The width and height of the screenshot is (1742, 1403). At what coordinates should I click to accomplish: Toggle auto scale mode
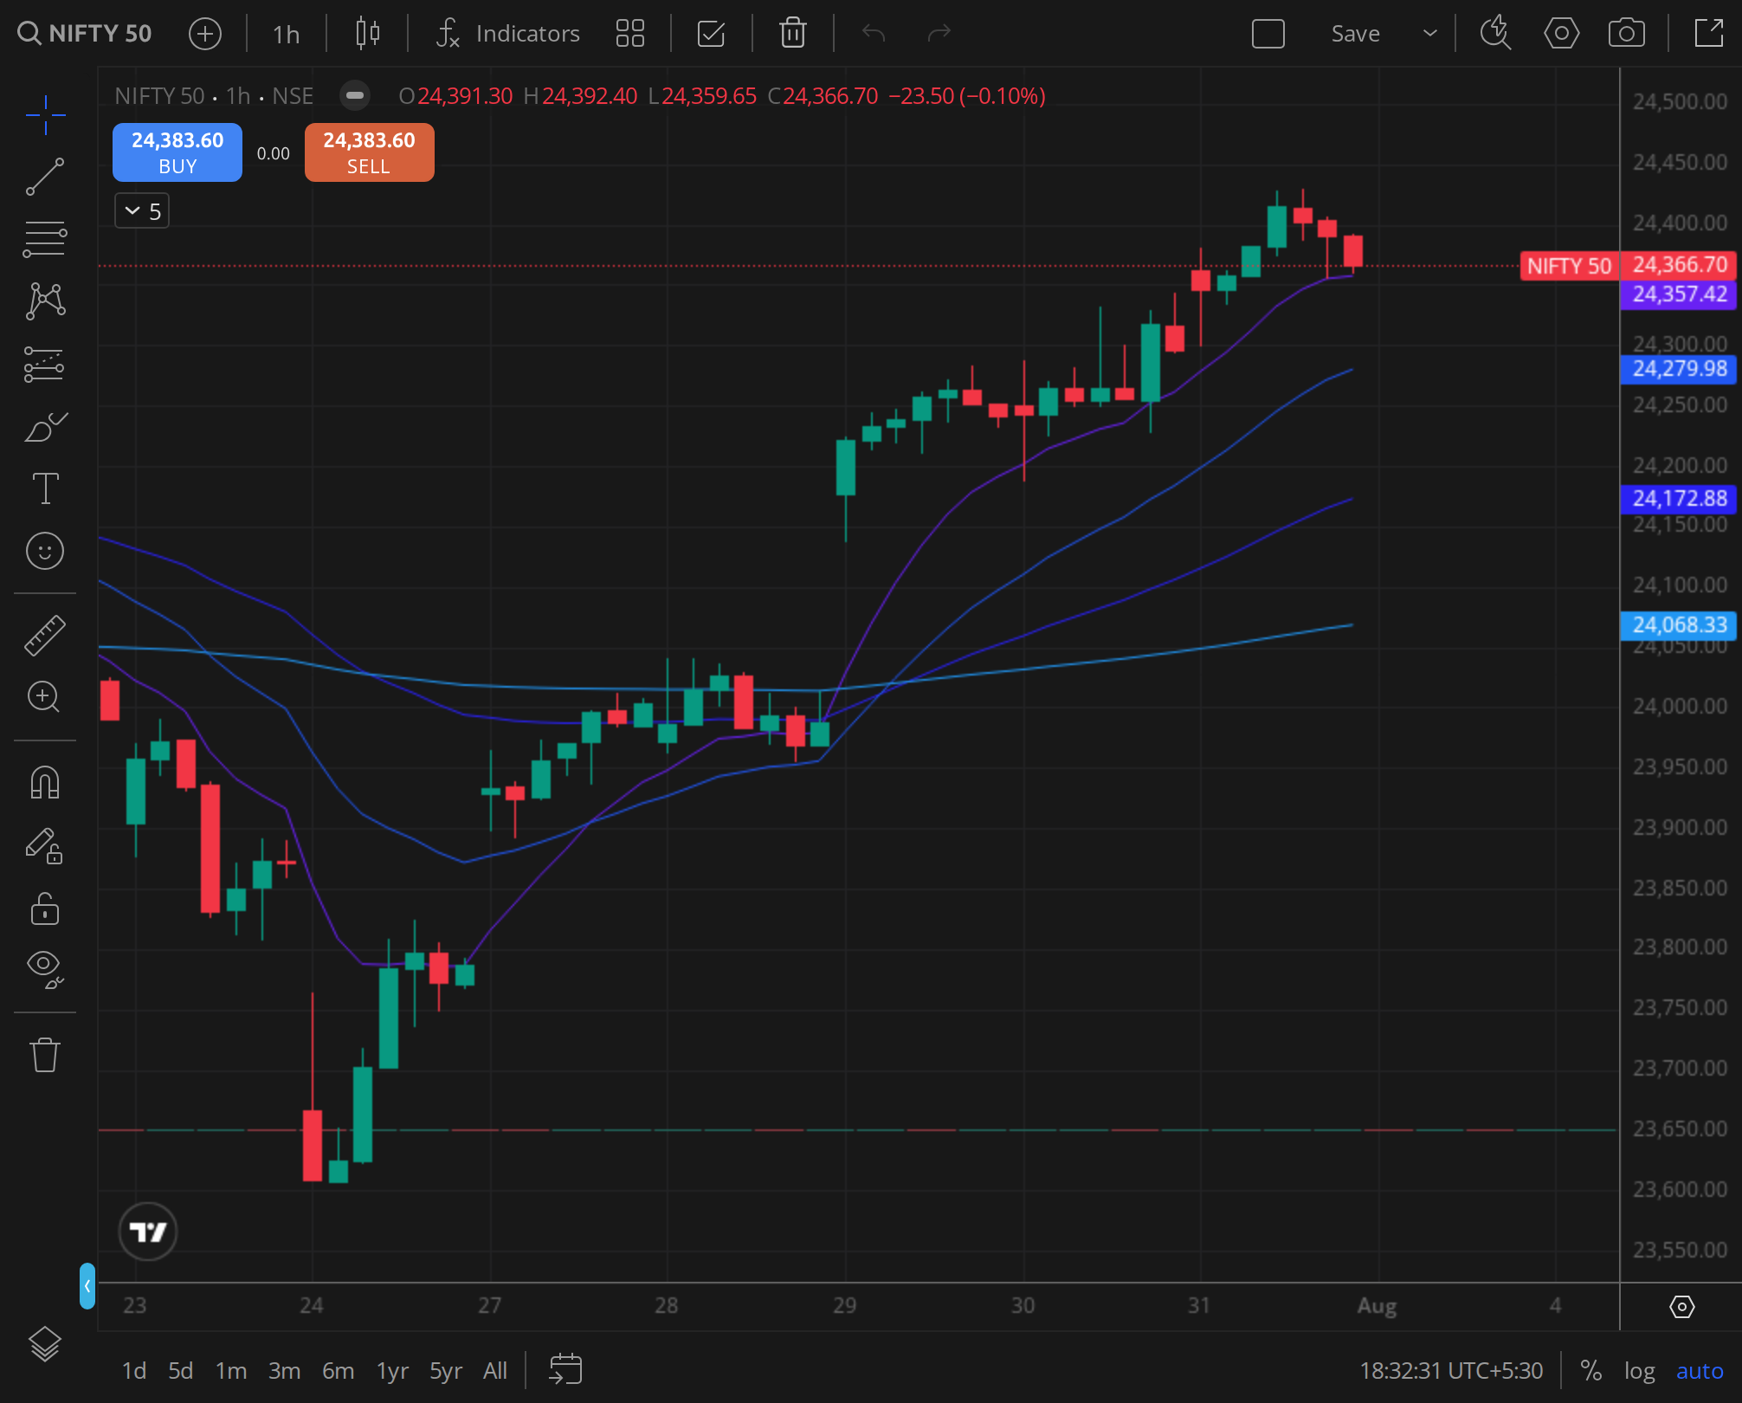coord(1700,1371)
